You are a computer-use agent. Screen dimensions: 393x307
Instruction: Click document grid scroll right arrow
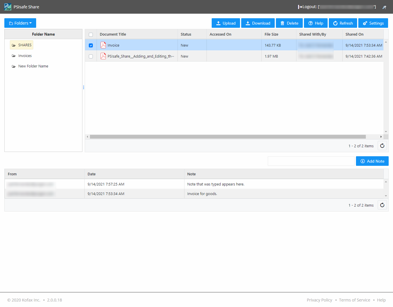[x=381, y=137]
